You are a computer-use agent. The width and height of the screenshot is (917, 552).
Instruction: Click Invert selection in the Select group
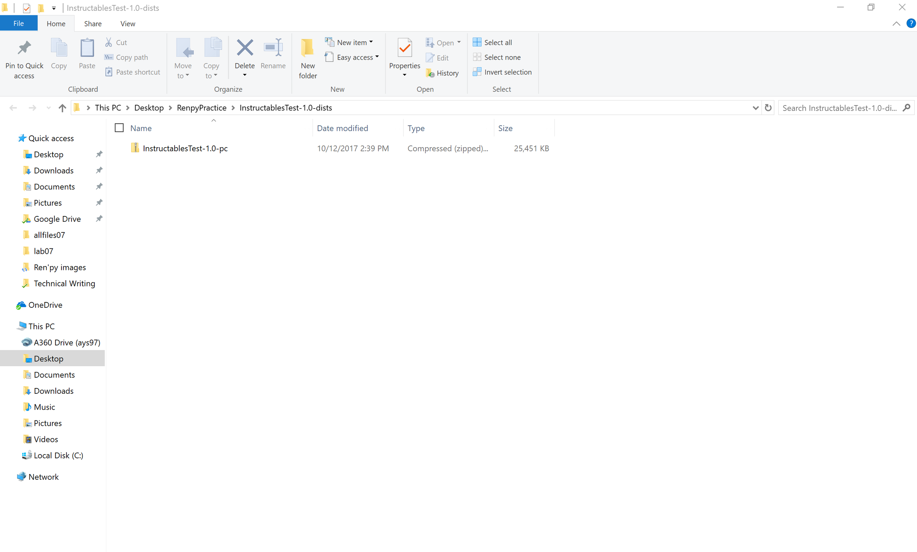(502, 72)
